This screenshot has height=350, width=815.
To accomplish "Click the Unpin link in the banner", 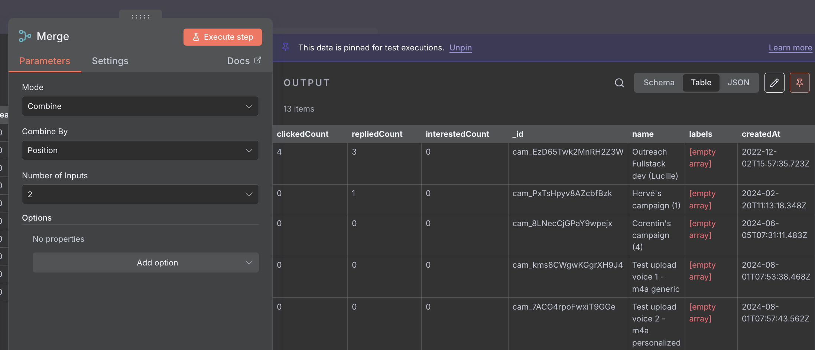I will (461, 47).
